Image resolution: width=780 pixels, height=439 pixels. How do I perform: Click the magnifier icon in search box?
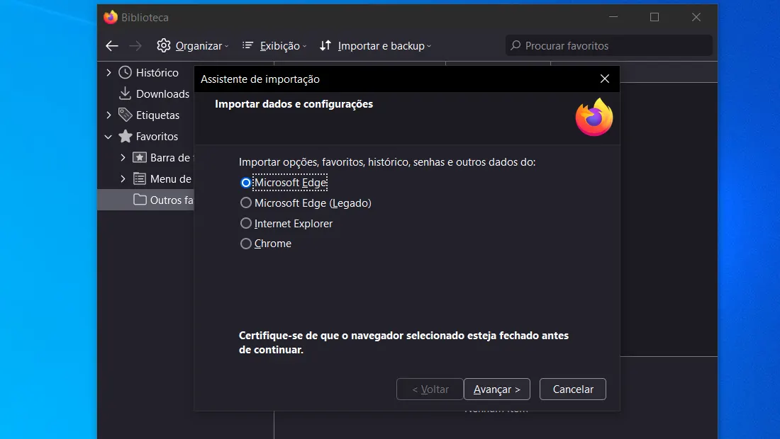click(x=516, y=45)
